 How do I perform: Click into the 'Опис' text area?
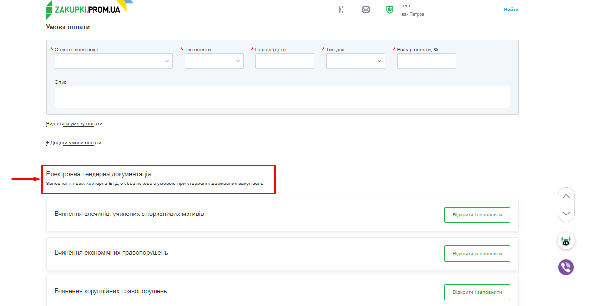pyautogui.click(x=282, y=97)
